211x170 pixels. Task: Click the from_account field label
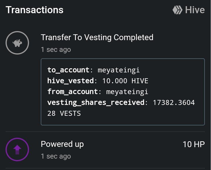point(73,92)
